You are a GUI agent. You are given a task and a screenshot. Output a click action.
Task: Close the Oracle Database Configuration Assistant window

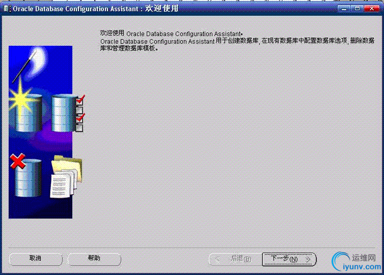[x=371, y=9]
